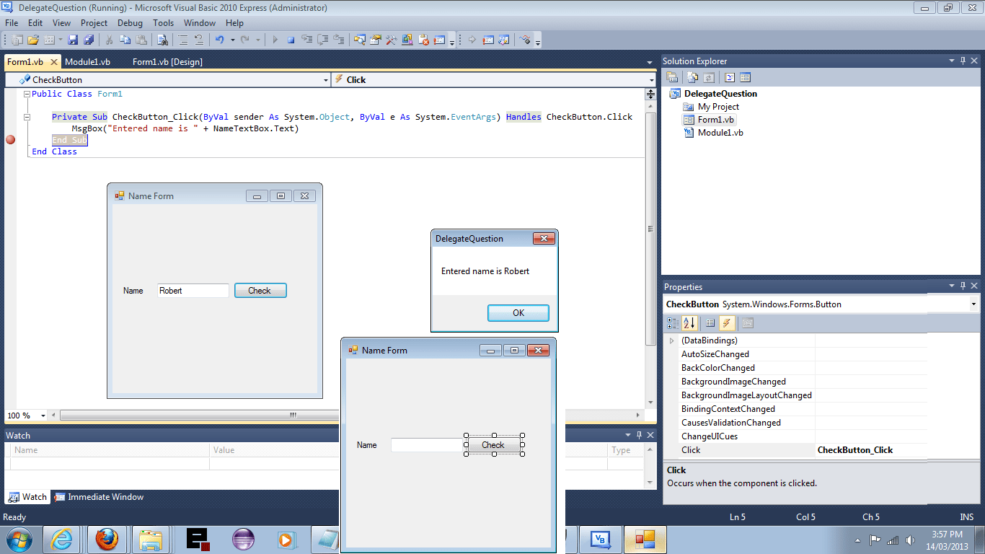Click the Categorized view icon in Properties
This screenshot has width=985, height=554.
coord(673,323)
